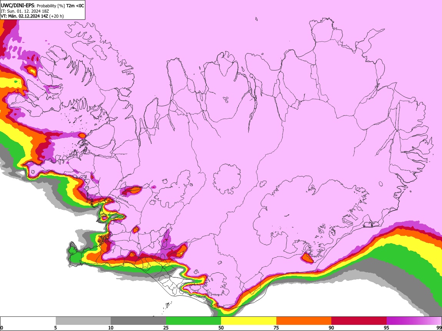The height and width of the screenshot is (331, 442).
Task: Click the light gray 5–10 legend segment
Action: click(x=83, y=321)
